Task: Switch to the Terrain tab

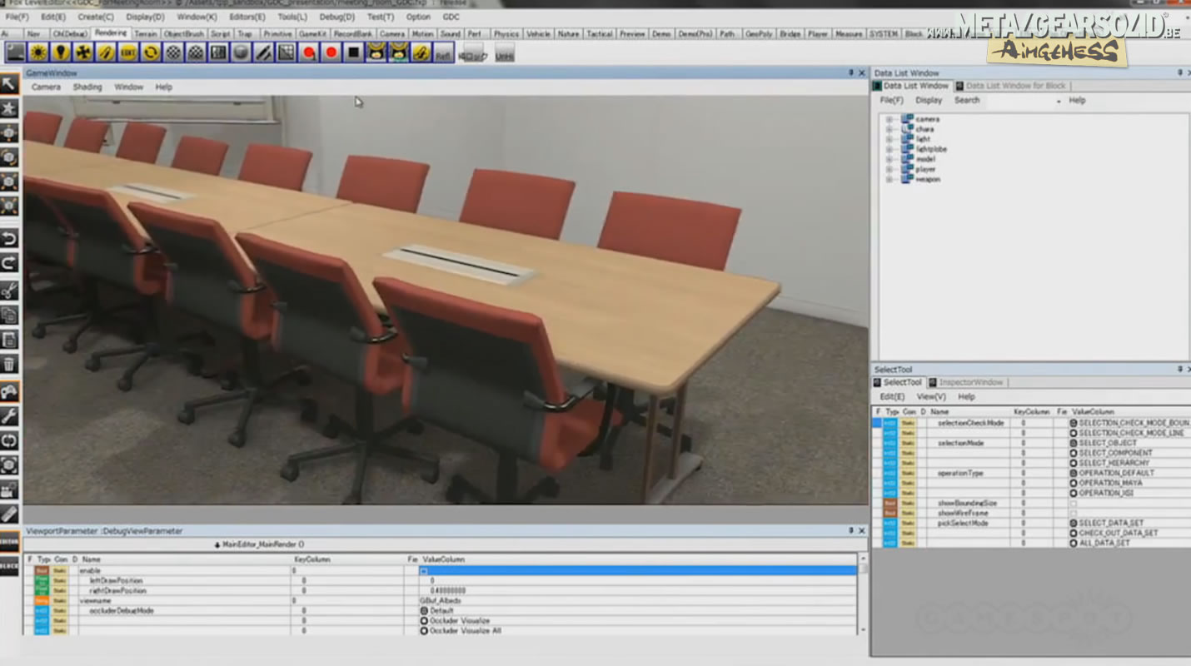Action: [146, 34]
